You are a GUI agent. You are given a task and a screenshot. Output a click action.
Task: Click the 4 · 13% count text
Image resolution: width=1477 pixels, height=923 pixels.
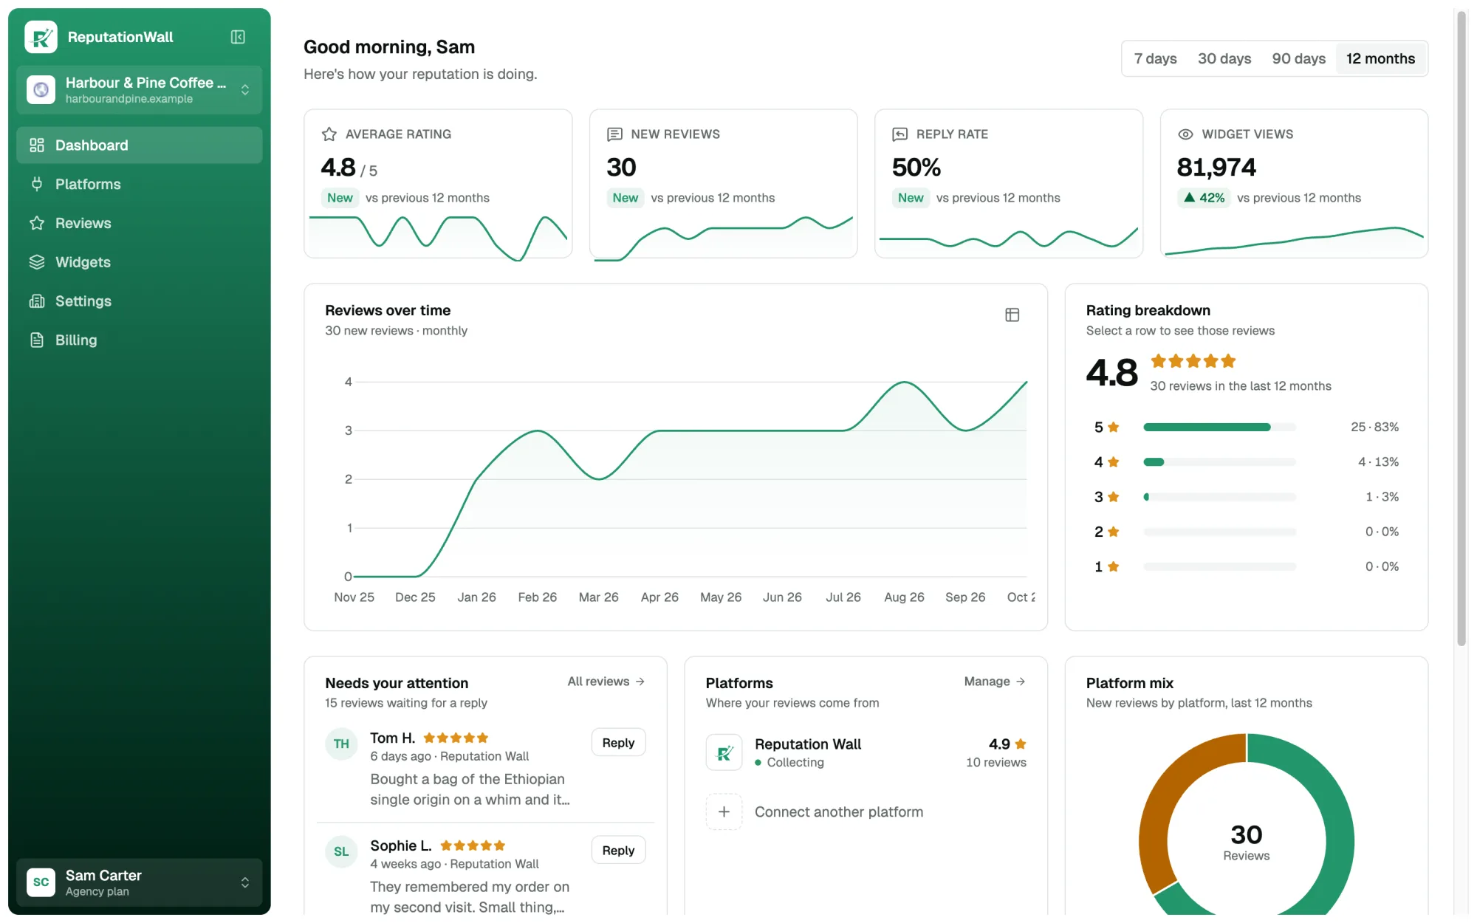1378,462
